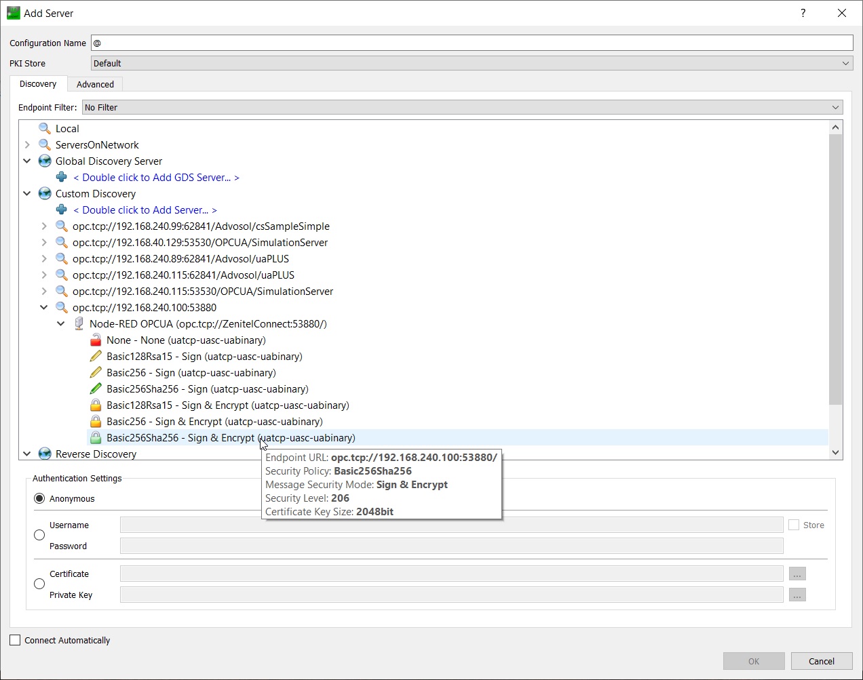Click the scroll down arrow of endpoint tree
Image resolution: width=863 pixels, height=680 pixels.
click(835, 452)
